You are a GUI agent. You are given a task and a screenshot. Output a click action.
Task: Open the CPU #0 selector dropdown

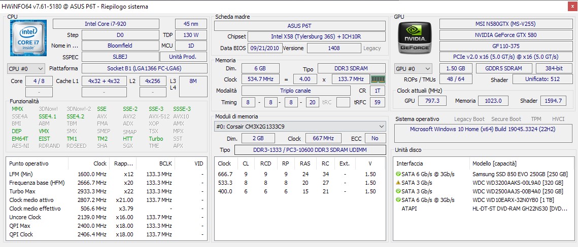tap(26, 69)
